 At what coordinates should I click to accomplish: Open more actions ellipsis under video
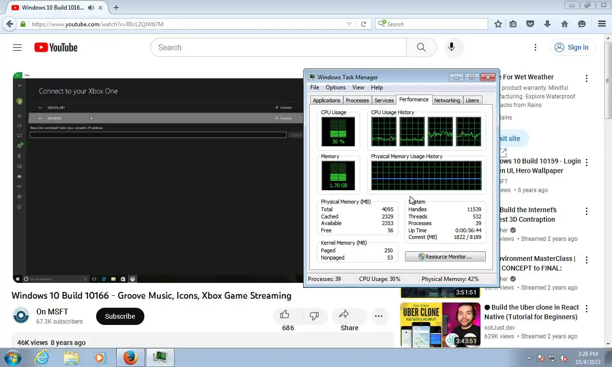point(379,316)
